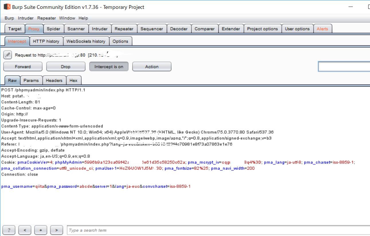Switch to the Extender tab
The image size is (370, 236).
pyautogui.click(x=231, y=29)
